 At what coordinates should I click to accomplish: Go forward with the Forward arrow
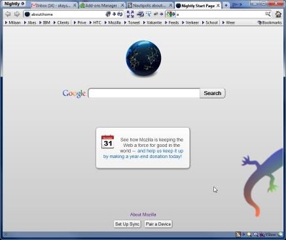(17, 14)
